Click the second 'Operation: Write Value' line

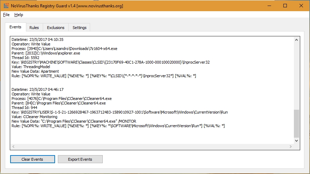tap(31, 94)
